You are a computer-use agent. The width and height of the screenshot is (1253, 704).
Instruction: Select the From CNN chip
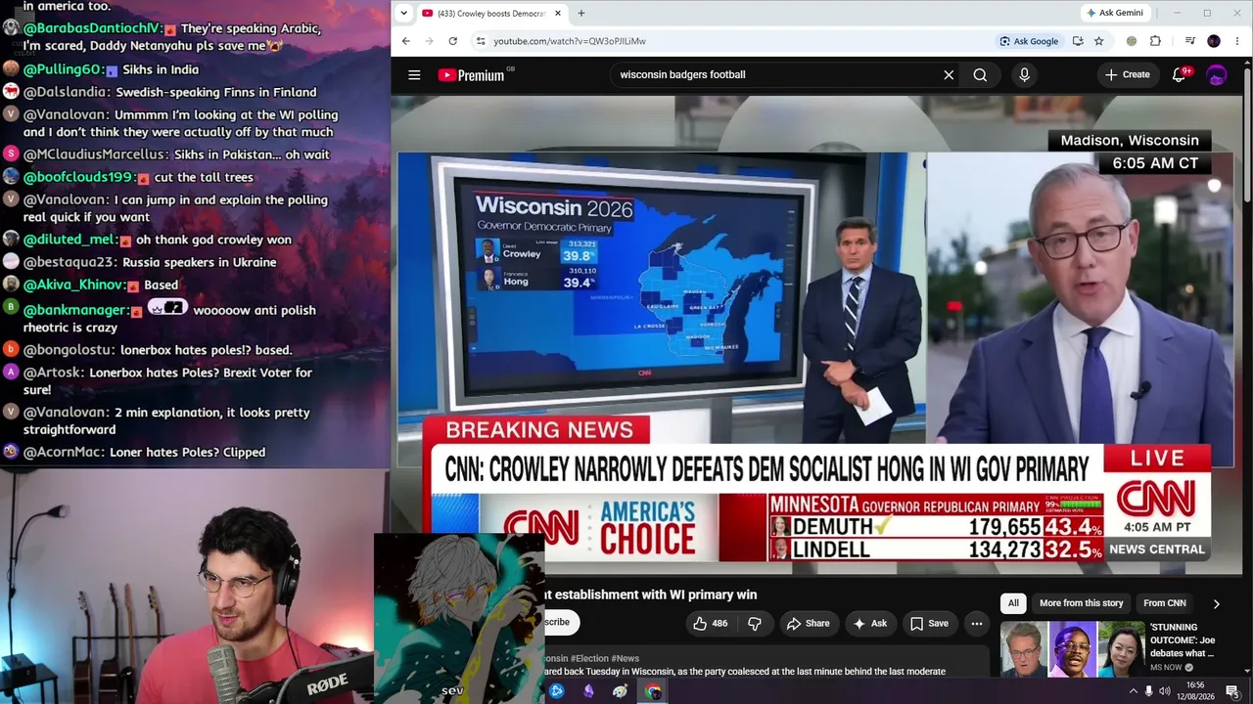[1165, 603]
